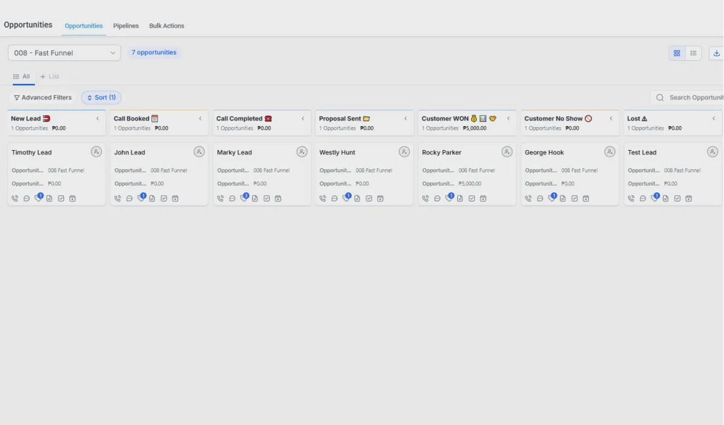Open Advanced Filters
The width and height of the screenshot is (724, 425).
(x=43, y=98)
